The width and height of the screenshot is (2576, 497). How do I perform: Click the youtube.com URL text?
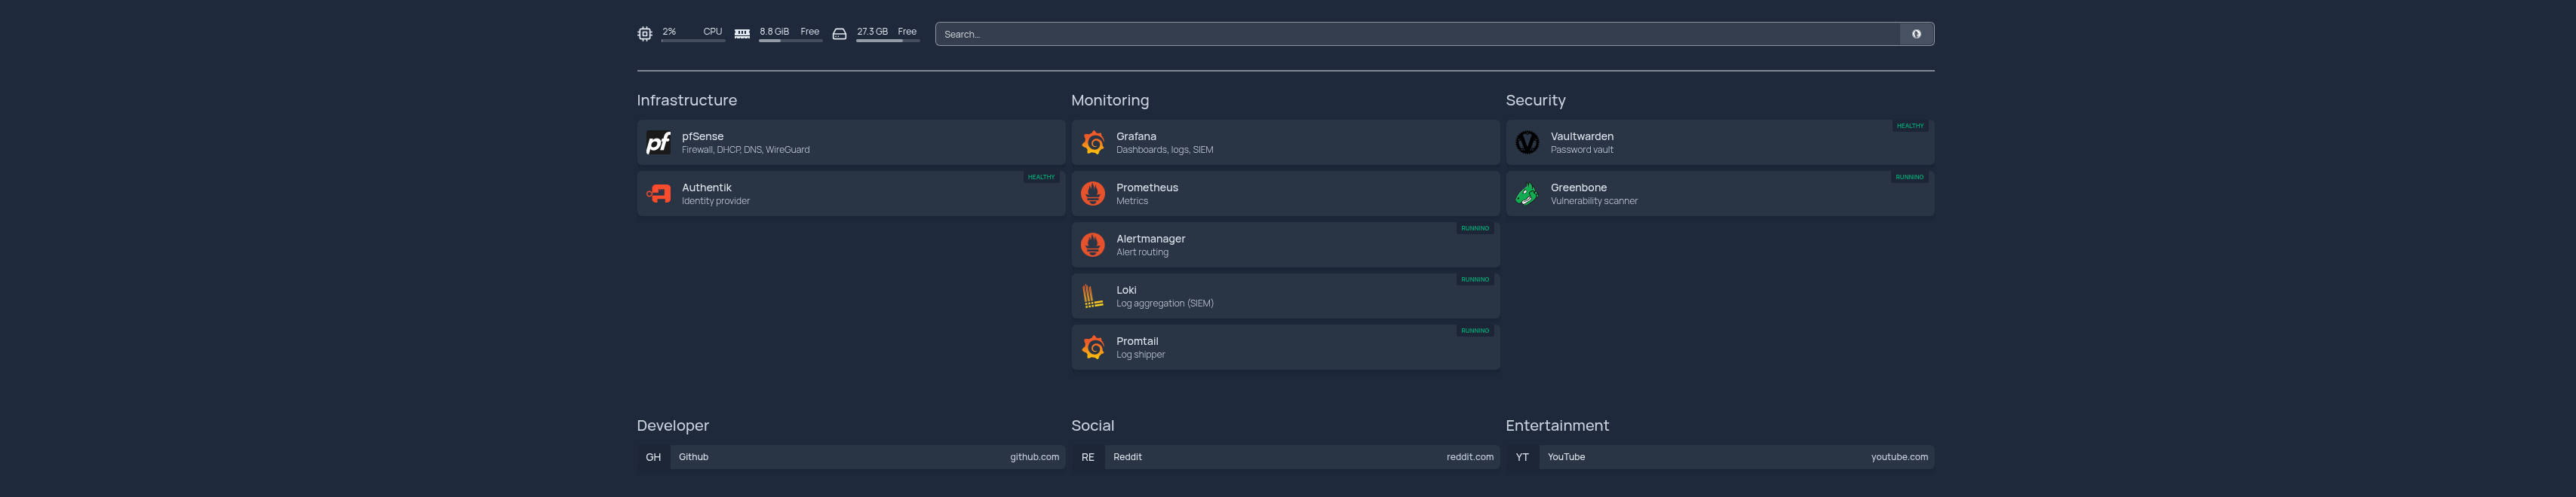click(1900, 457)
